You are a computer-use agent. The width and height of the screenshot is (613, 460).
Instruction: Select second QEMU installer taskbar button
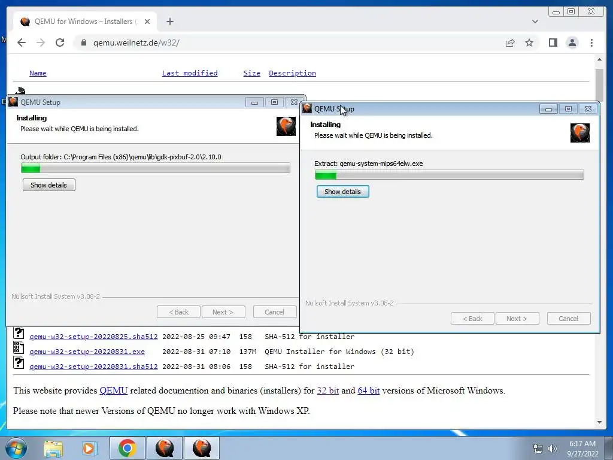point(202,448)
